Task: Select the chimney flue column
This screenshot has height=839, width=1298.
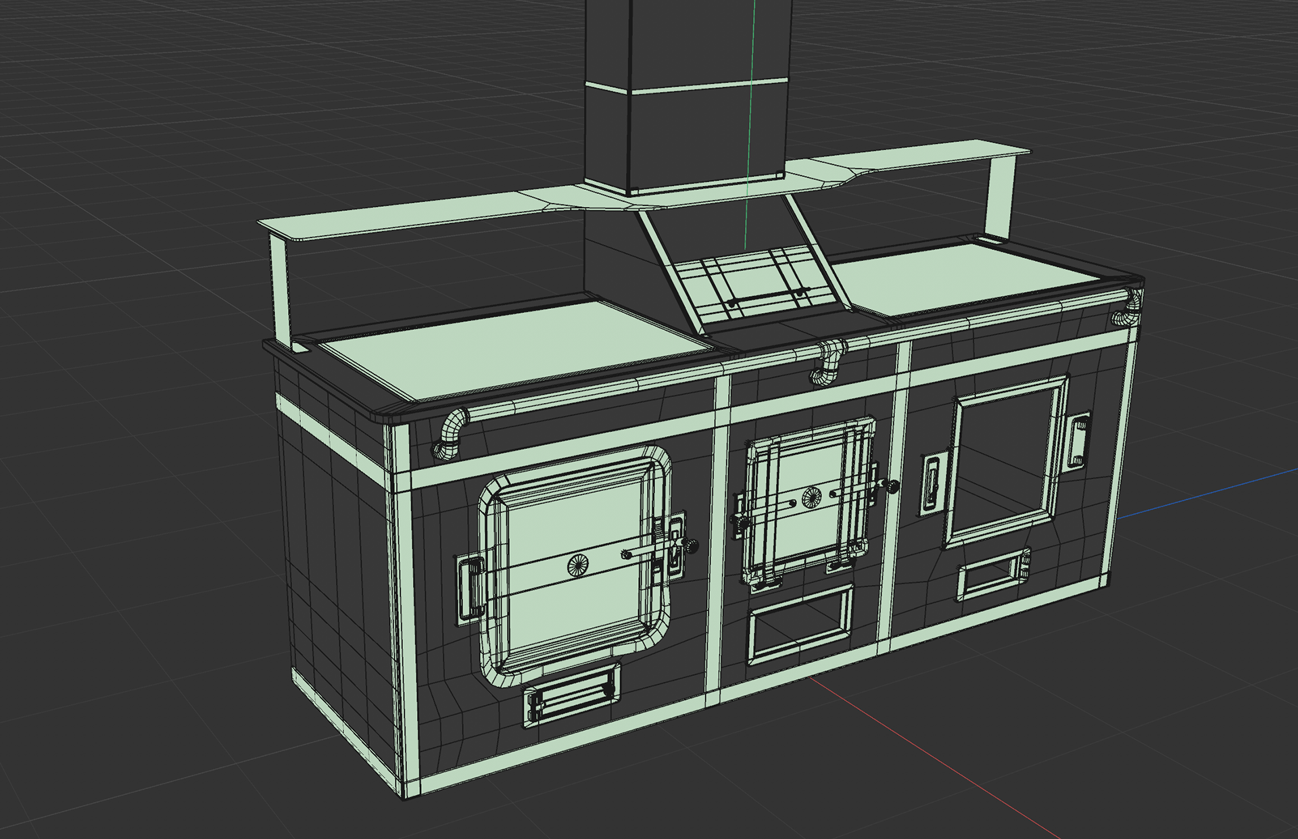Action: (687, 97)
